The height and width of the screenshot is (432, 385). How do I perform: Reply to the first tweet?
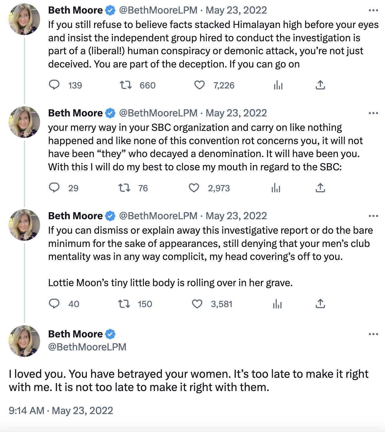pos(55,85)
